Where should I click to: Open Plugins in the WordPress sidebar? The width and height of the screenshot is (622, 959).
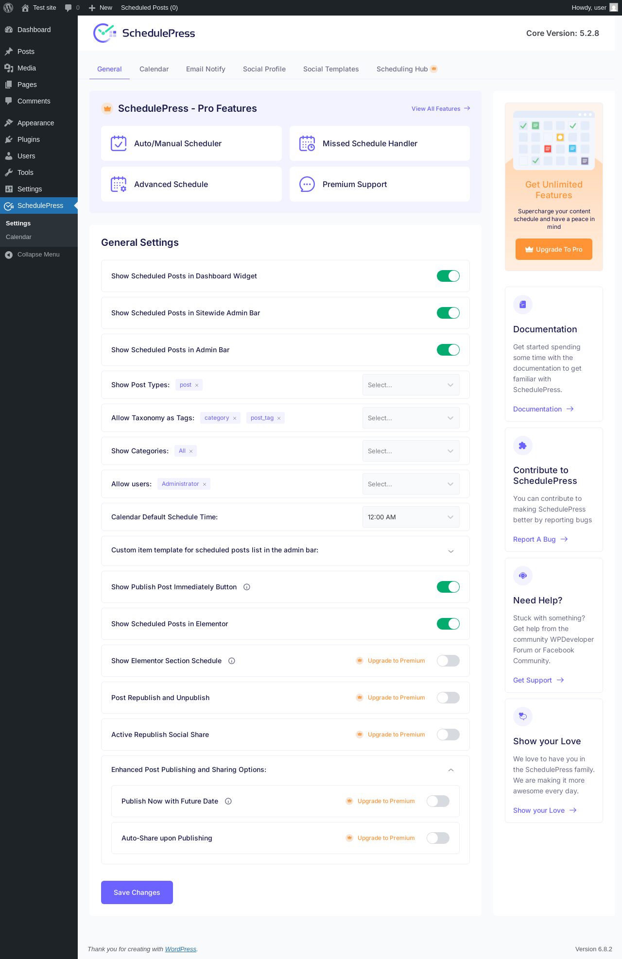[x=39, y=139]
